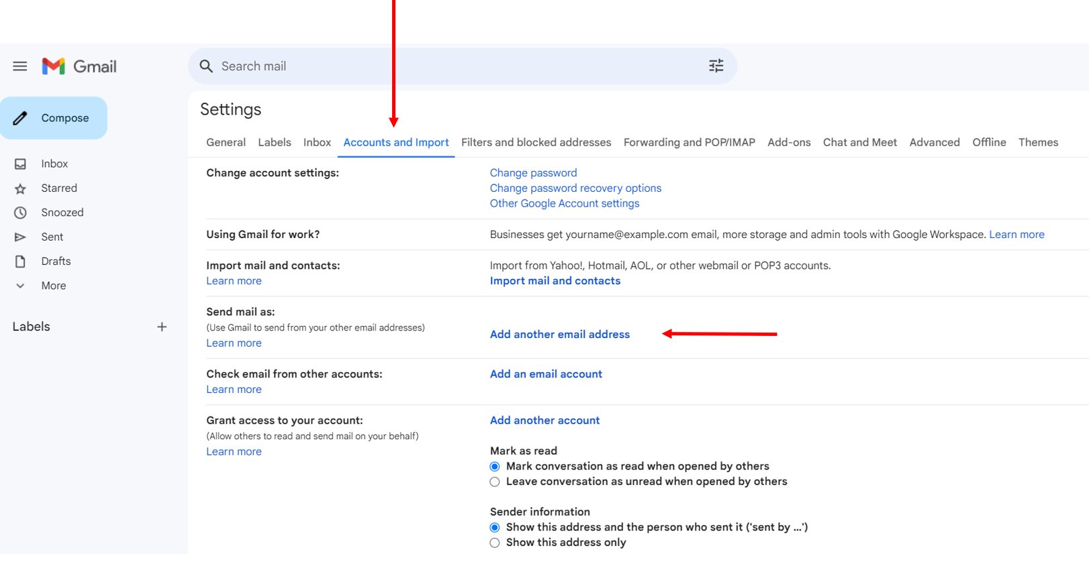The height and width of the screenshot is (568, 1089).
Task: Click the Change password link
Action: point(533,173)
